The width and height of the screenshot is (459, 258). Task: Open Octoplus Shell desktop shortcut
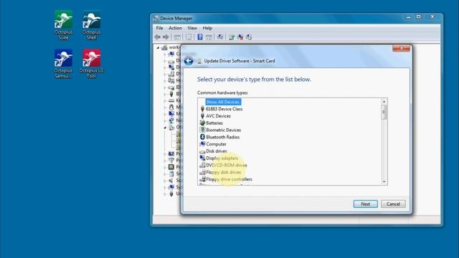(91, 25)
